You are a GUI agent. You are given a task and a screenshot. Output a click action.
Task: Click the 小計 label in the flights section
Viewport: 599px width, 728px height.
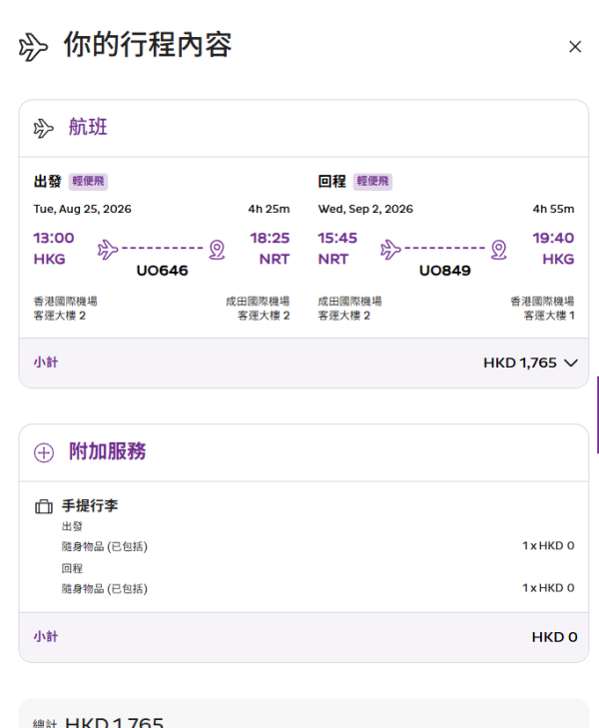pos(46,363)
